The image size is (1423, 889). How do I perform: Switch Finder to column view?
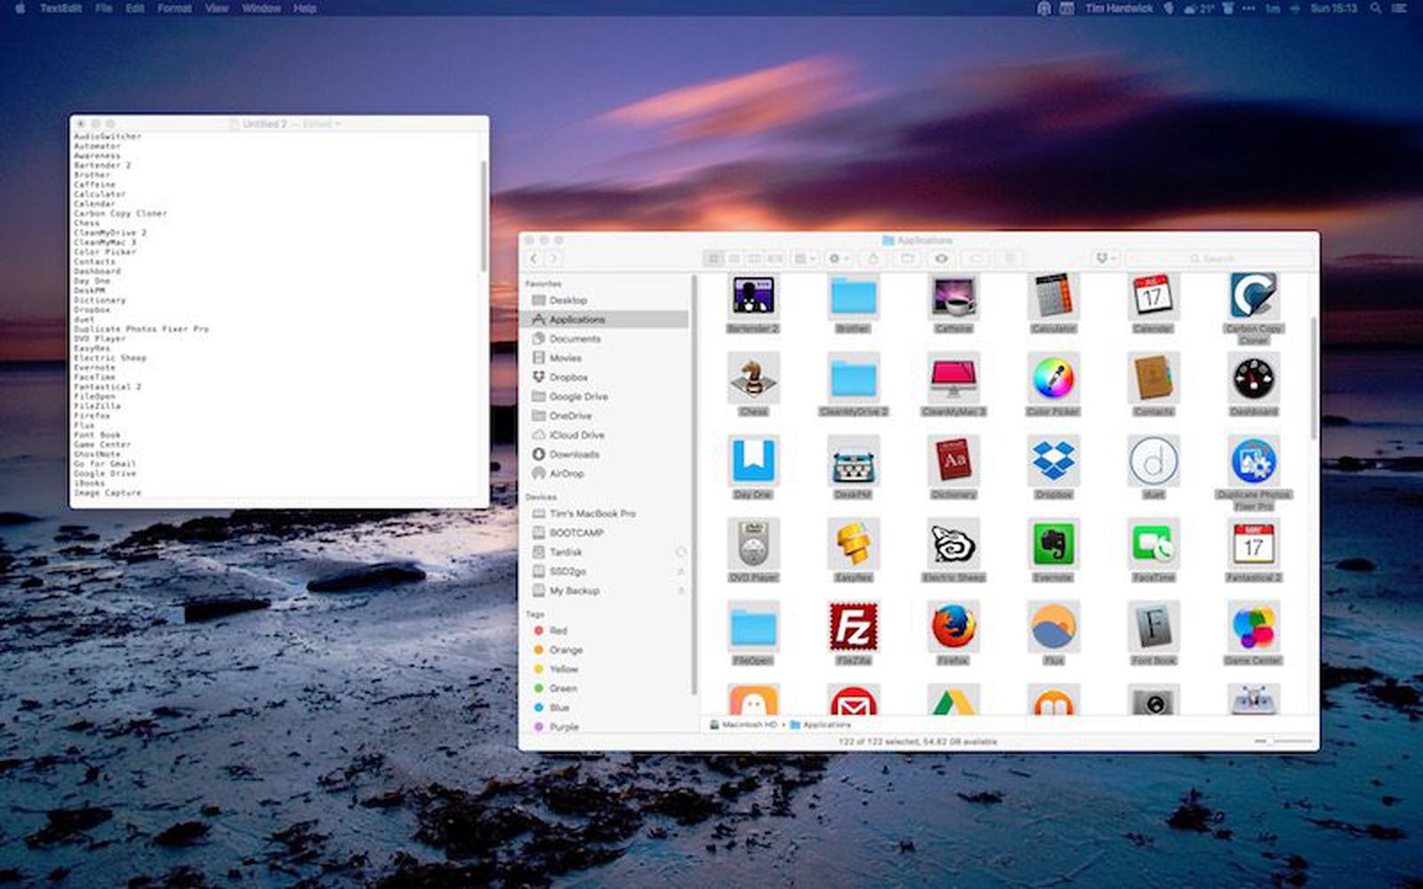754,259
